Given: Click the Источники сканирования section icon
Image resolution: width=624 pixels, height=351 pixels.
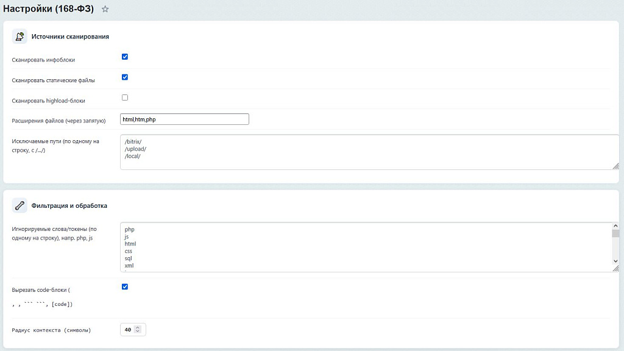Looking at the screenshot, I should click(19, 37).
